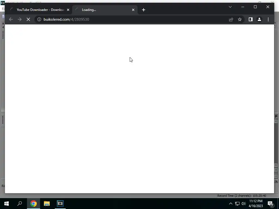Viewport: 279px width, 209px height.
Task: Open a new browser tab
Action: (x=144, y=10)
